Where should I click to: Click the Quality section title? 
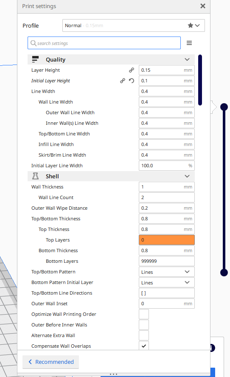(56, 59)
